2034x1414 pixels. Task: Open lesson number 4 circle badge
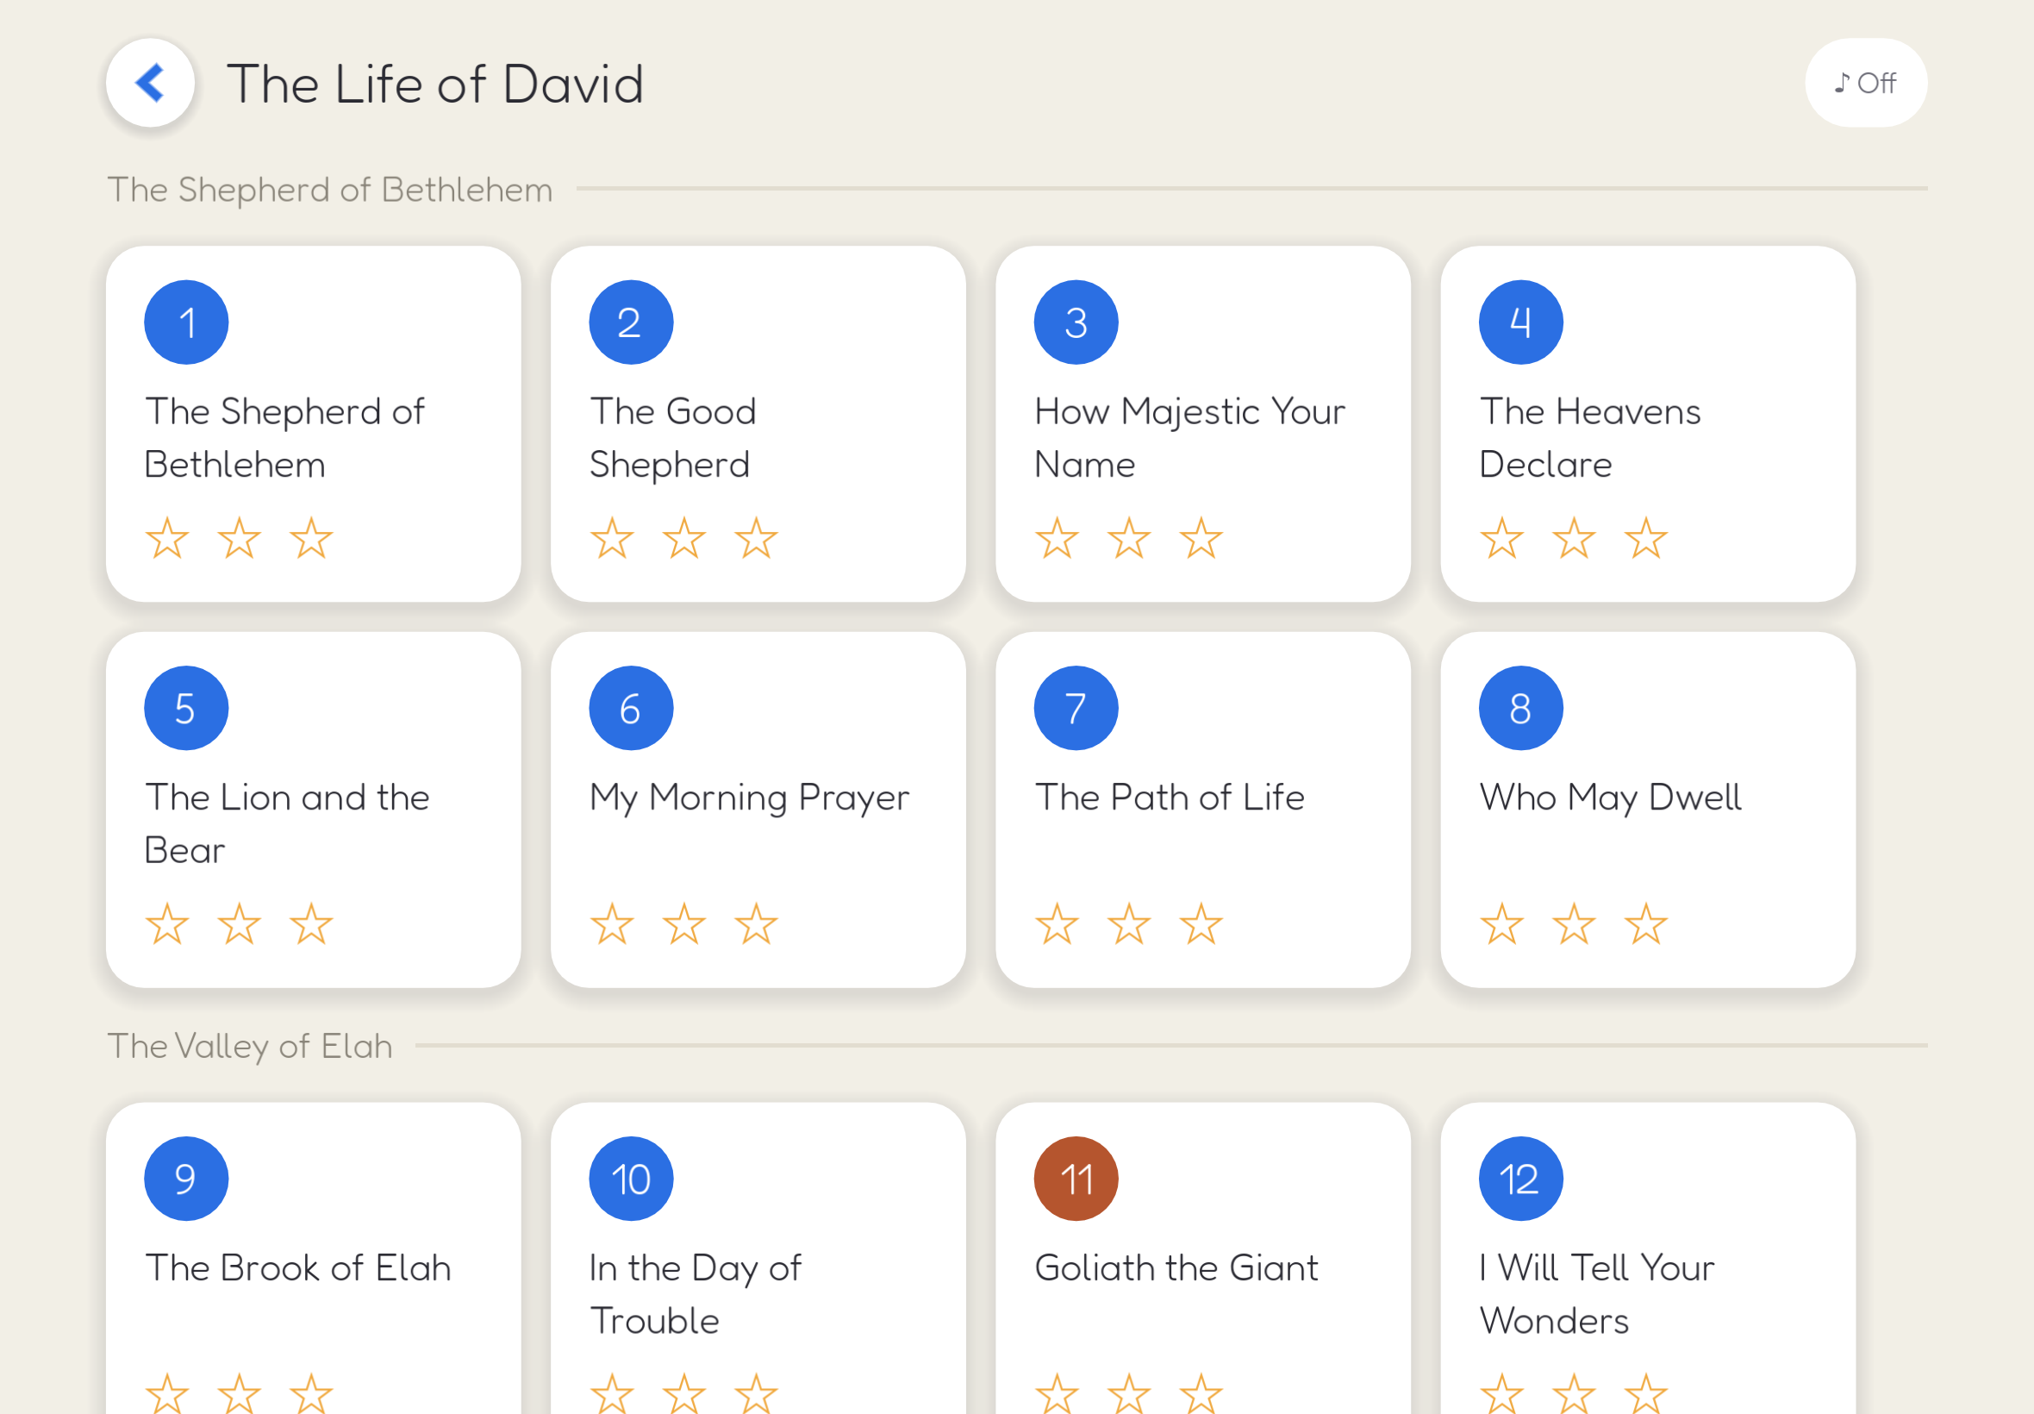click(x=1521, y=322)
